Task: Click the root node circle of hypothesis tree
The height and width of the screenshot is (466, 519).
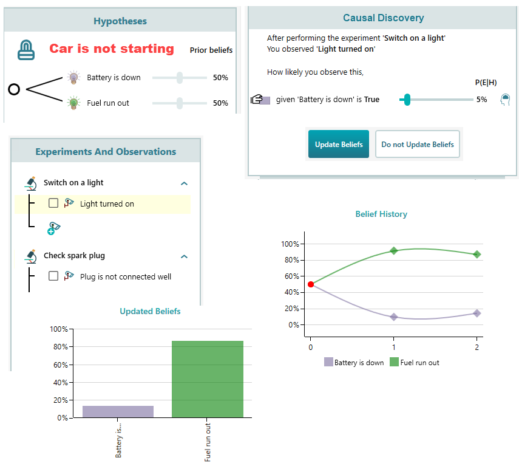Action: click(14, 90)
